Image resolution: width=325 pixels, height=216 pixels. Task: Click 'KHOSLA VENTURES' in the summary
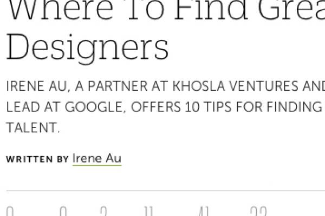coord(235,86)
